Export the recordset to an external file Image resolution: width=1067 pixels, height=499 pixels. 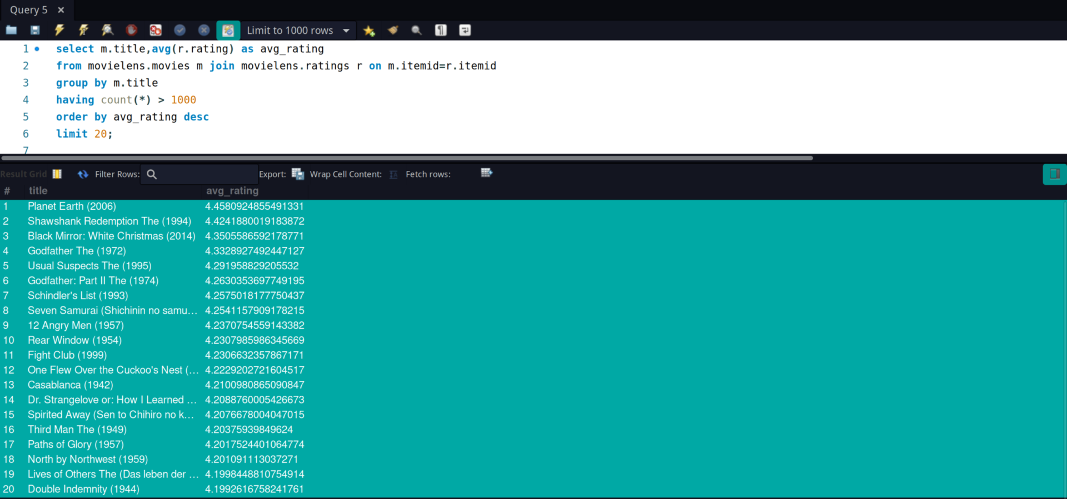298,174
